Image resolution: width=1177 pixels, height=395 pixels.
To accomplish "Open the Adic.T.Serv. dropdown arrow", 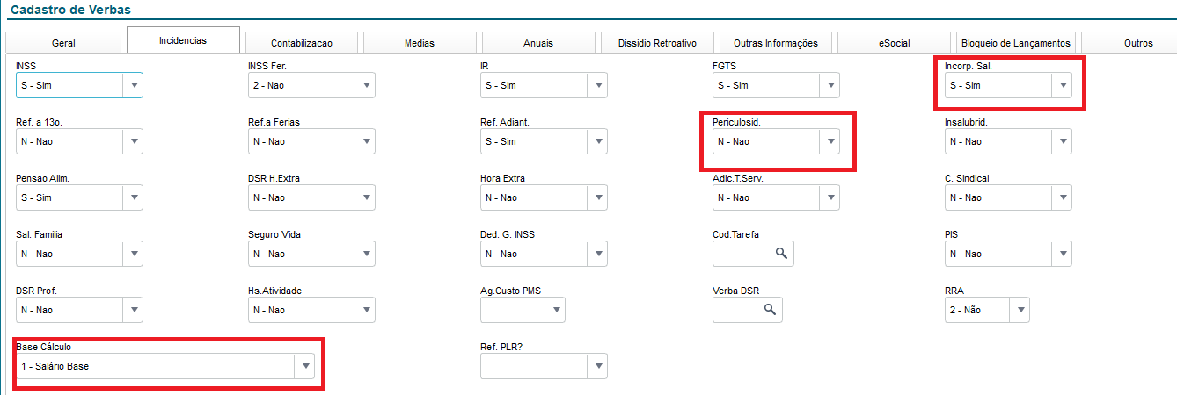I will (x=830, y=197).
